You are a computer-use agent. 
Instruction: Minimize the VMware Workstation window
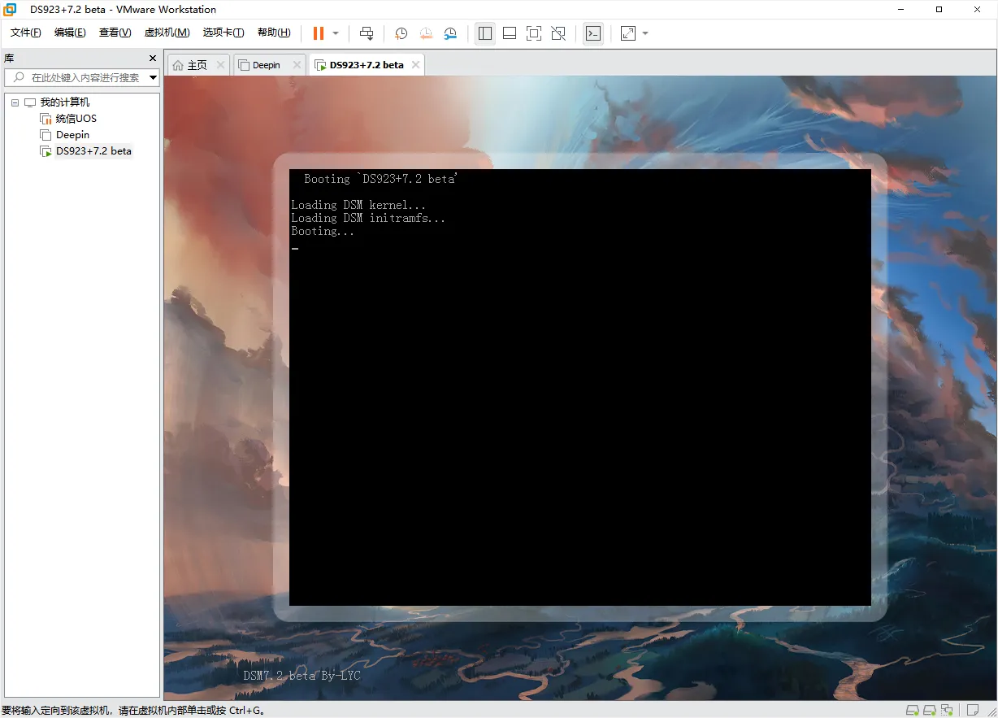tap(901, 10)
